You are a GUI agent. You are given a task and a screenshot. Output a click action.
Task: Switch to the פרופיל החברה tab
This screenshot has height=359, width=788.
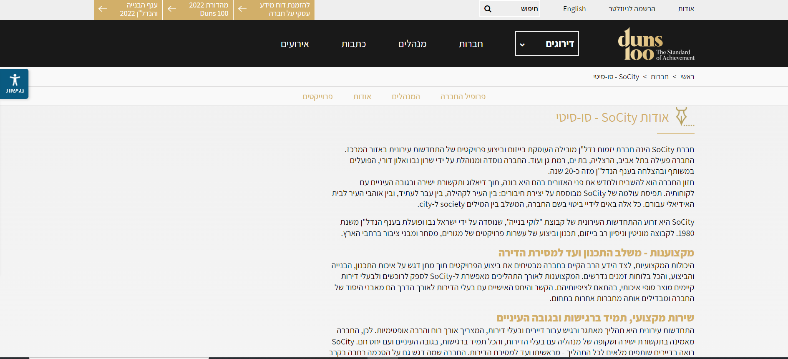point(463,96)
